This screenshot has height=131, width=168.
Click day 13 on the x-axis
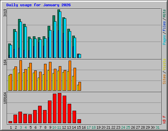(69, 127)
